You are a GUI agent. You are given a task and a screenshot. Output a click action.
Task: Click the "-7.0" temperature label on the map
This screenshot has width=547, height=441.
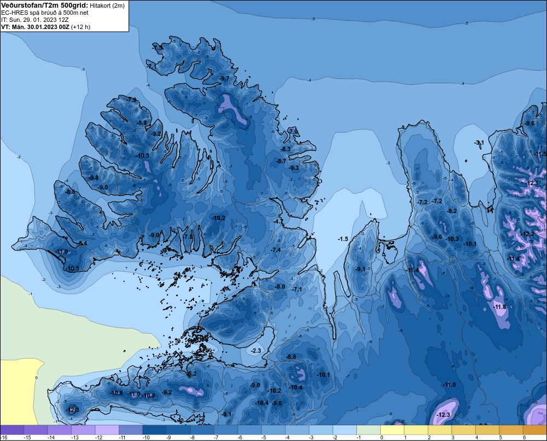click(x=294, y=131)
